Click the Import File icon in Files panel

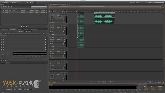(4, 7)
